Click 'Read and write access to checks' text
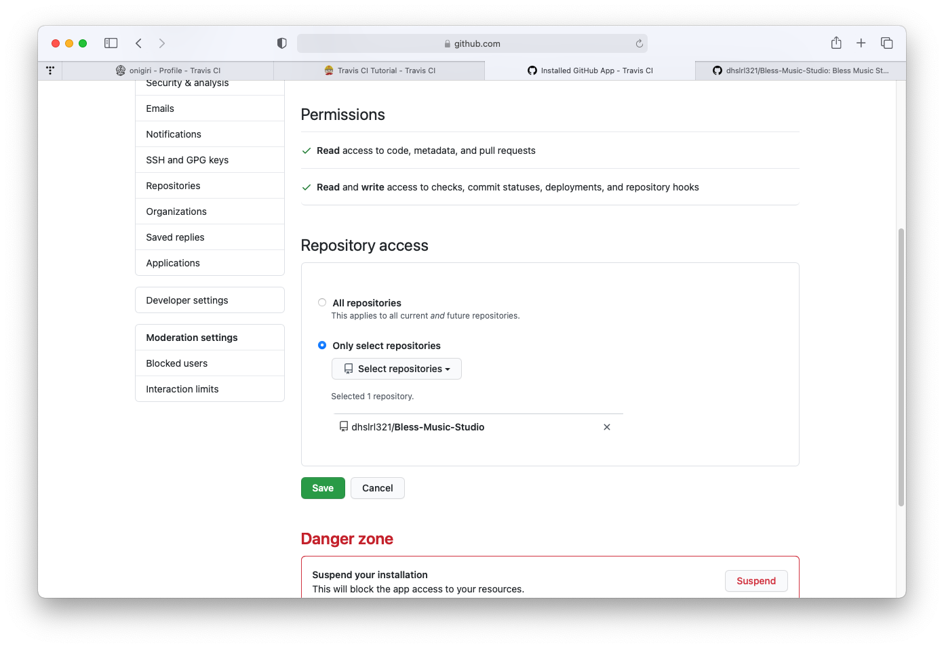Screen dimensions: 944x648 (508, 187)
